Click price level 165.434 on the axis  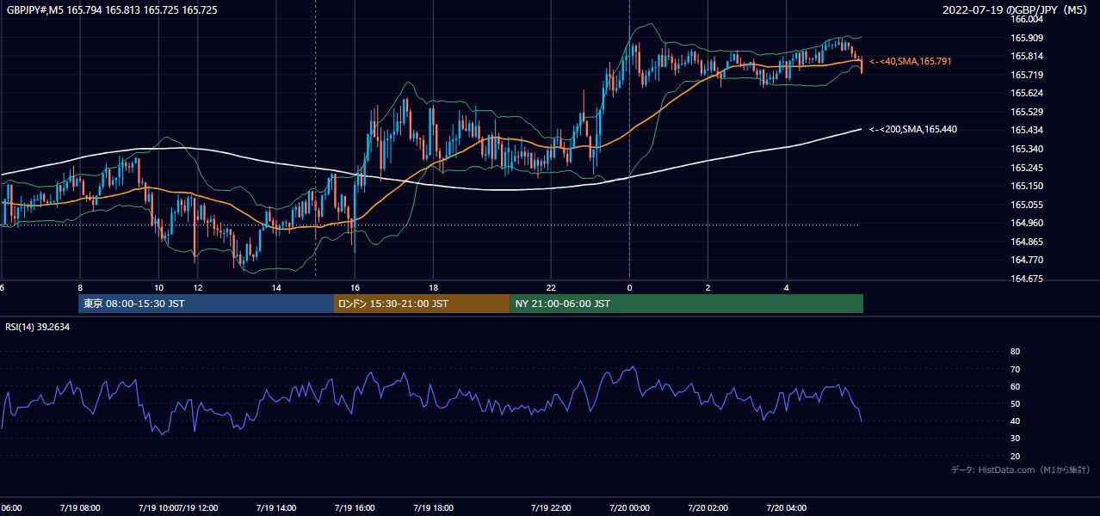[1028, 130]
